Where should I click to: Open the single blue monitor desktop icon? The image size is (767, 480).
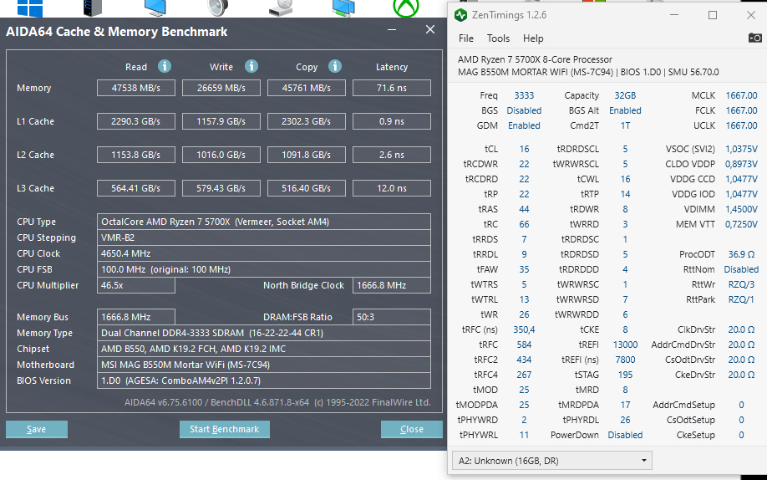(155, 8)
